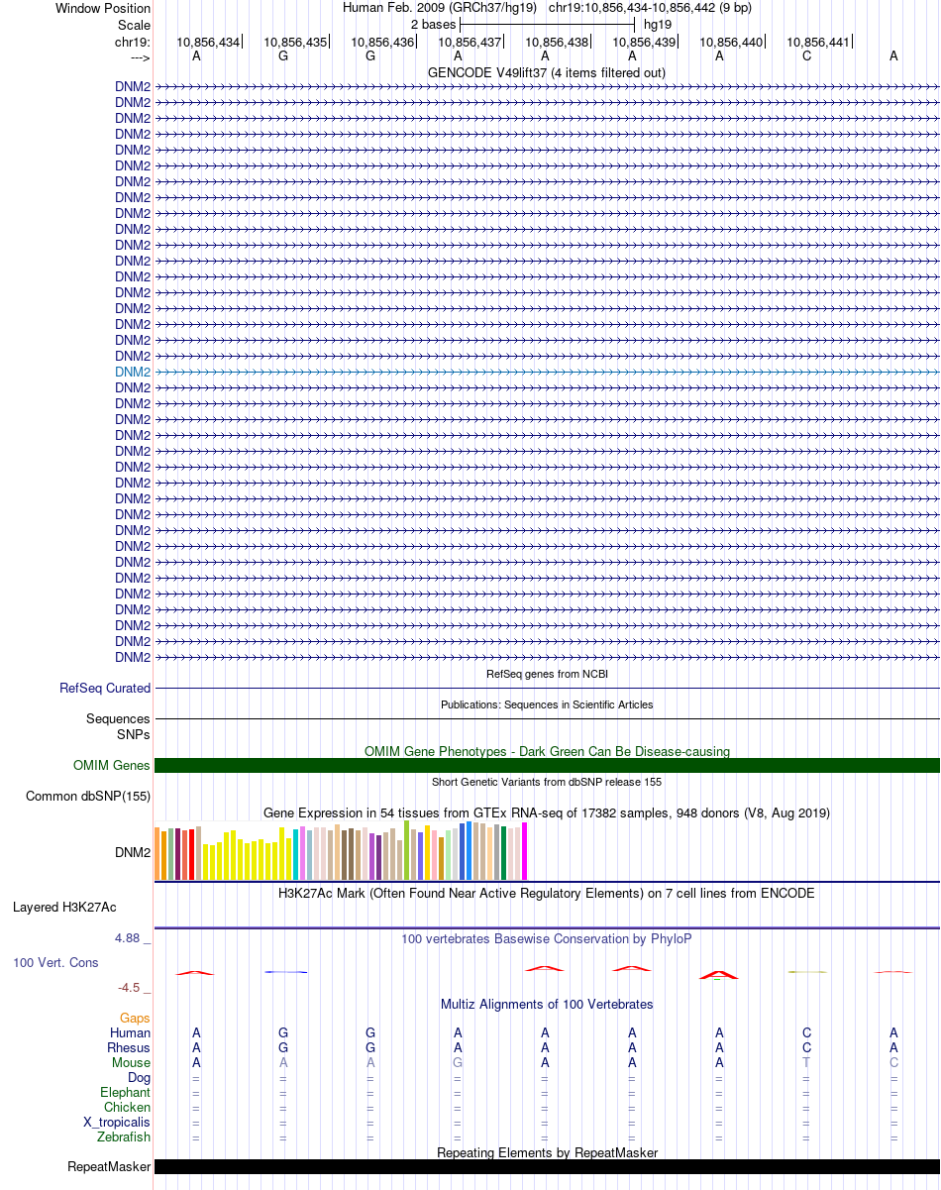Click the X_tropicalis species row label
Viewport: 941px width, 1190px height.
tap(117, 1122)
